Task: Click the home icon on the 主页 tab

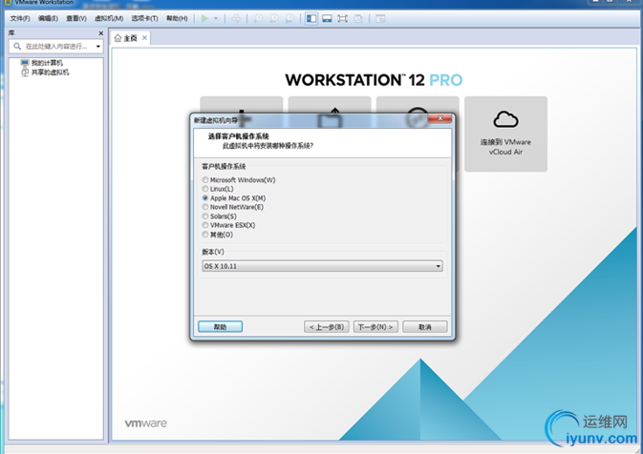Action: click(118, 38)
